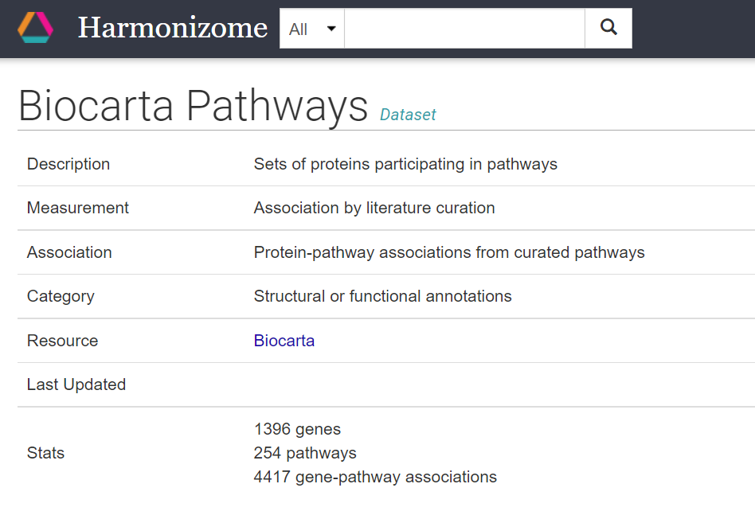
Task: Select "Structural or functional annotations" text
Action: (x=383, y=296)
